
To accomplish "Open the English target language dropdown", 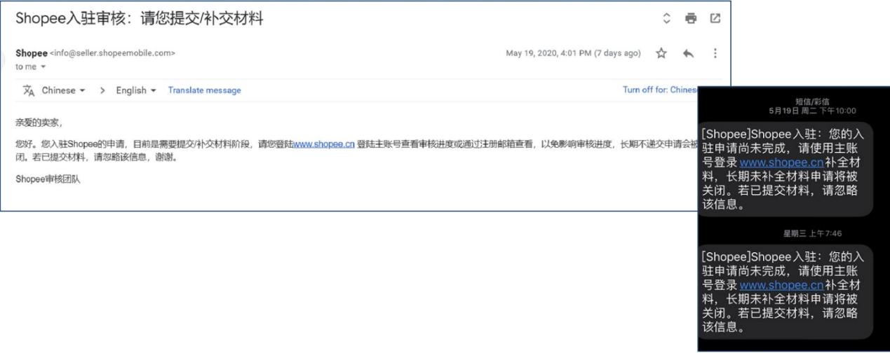I will coord(136,90).
